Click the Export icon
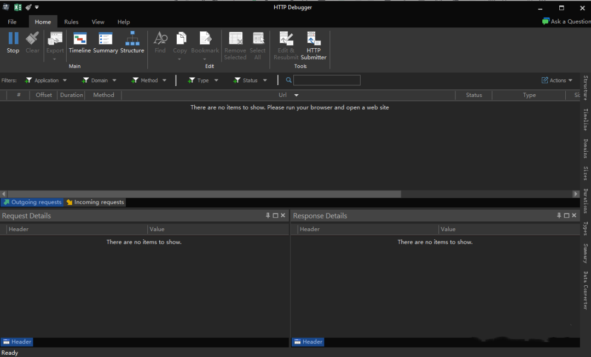The height and width of the screenshot is (357, 591). pyautogui.click(x=55, y=38)
